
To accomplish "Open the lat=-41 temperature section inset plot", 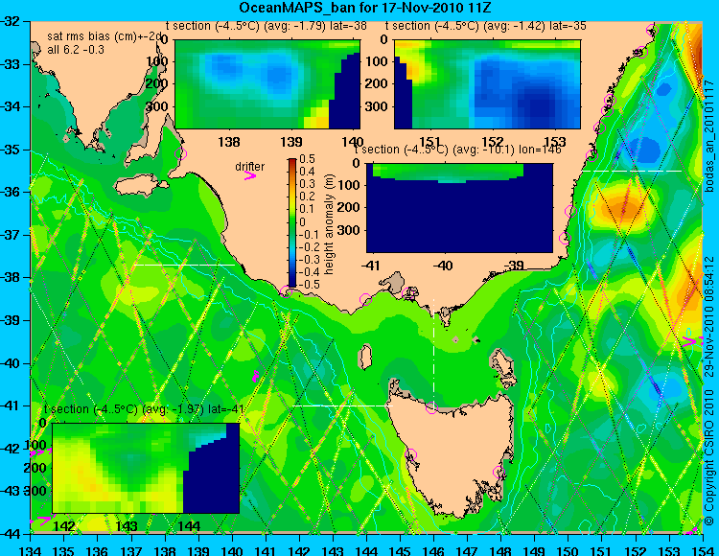I will (146, 468).
